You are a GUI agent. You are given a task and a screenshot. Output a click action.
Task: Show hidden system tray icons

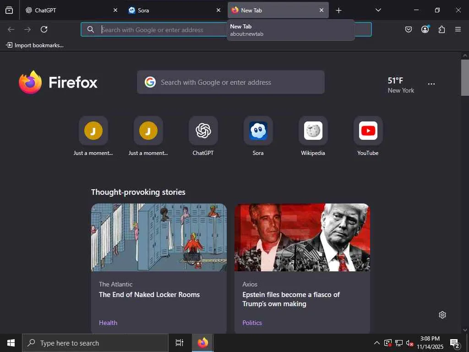point(377,343)
